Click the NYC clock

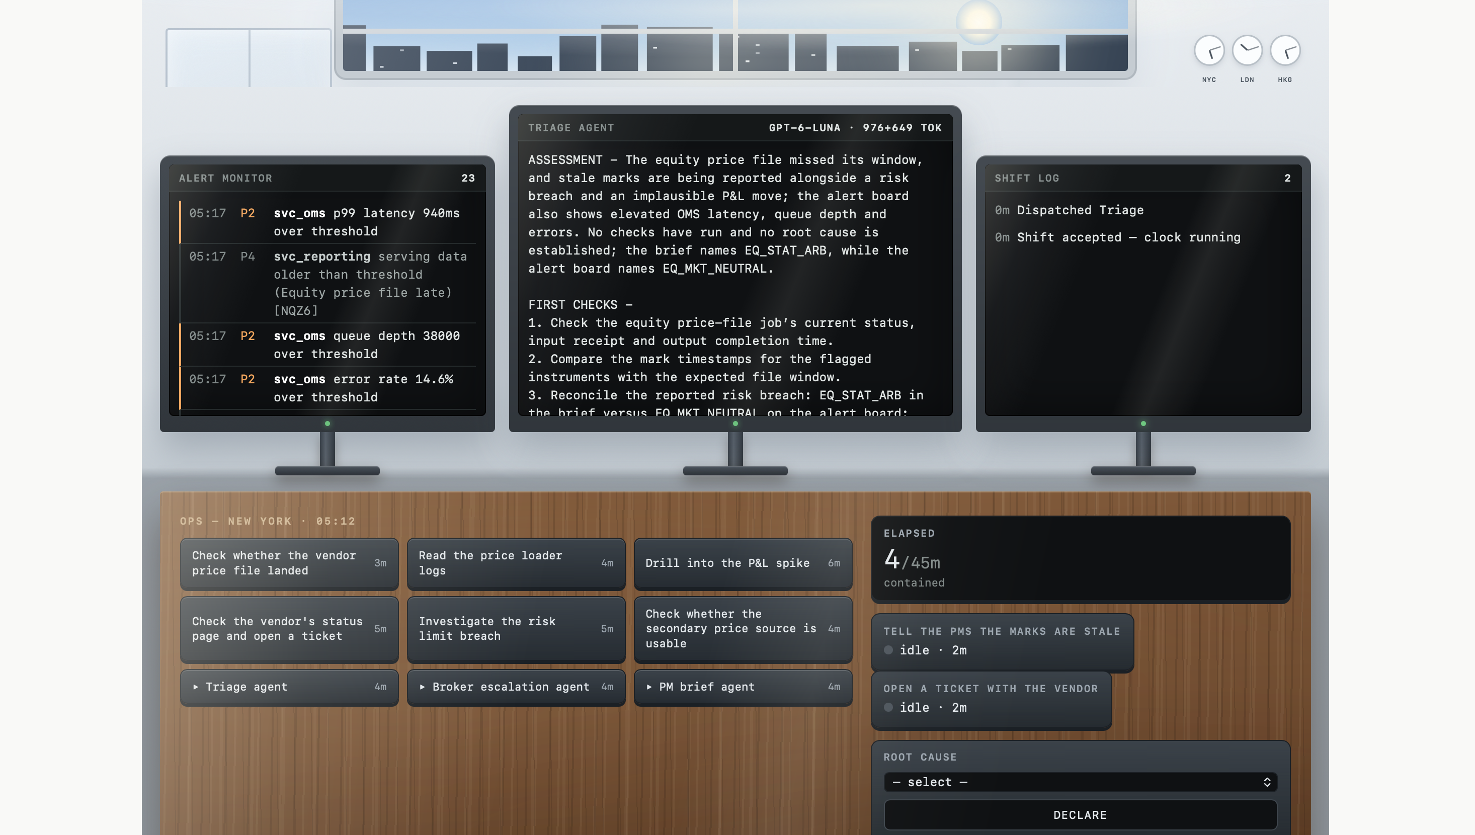(1209, 51)
